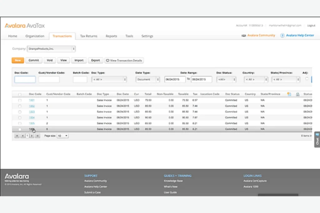
Task: Click the Doc Code filter input field
Action: [x=25, y=80]
